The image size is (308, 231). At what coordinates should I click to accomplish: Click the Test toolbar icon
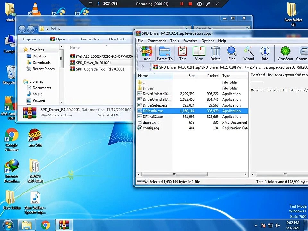tap(183, 53)
